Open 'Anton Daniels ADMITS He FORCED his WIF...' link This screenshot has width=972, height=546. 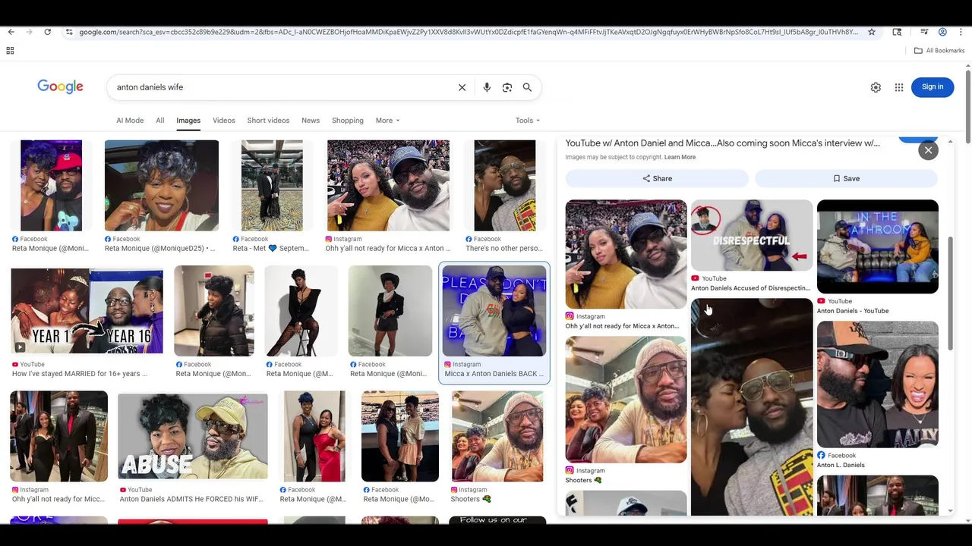191,499
